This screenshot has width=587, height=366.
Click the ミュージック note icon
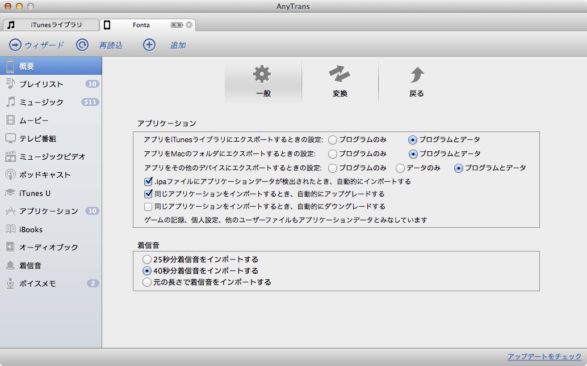pyautogui.click(x=10, y=102)
